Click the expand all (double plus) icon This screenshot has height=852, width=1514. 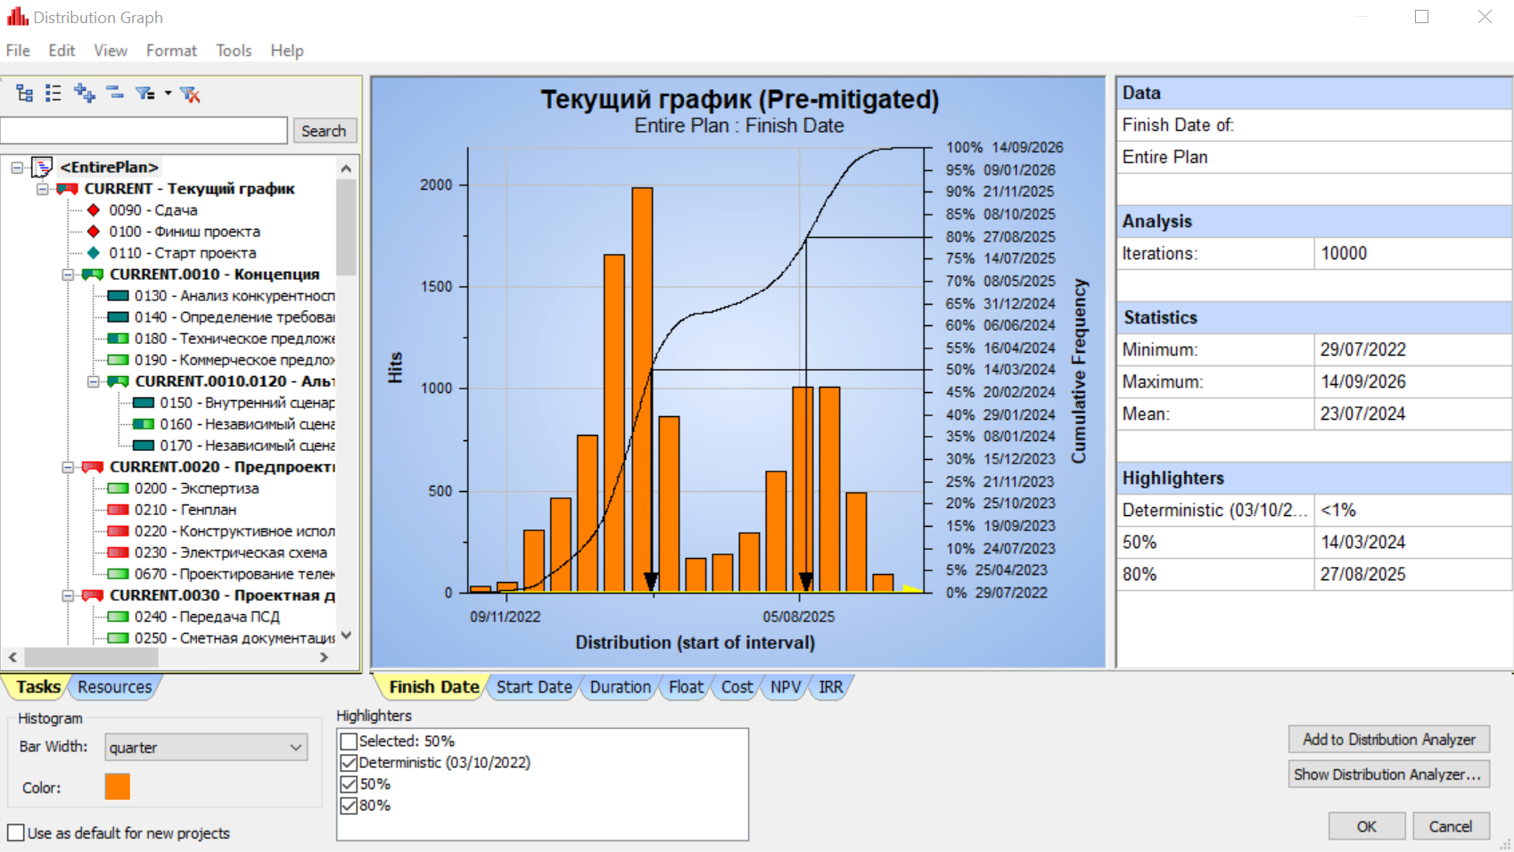click(x=85, y=94)
